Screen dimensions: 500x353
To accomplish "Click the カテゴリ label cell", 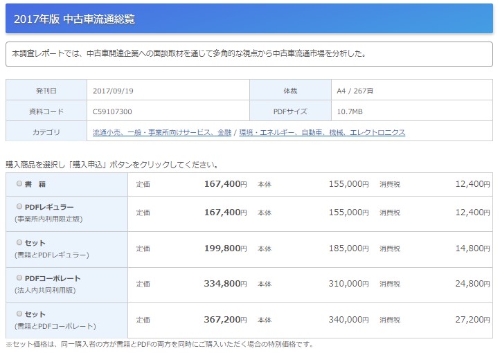I will pyautogui.click(x=46, y=132).
